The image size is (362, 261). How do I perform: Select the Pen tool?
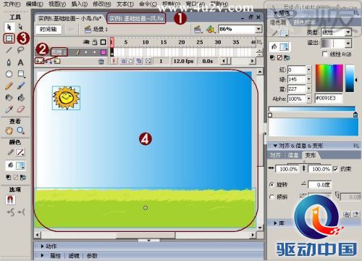(x=9, y=62)
